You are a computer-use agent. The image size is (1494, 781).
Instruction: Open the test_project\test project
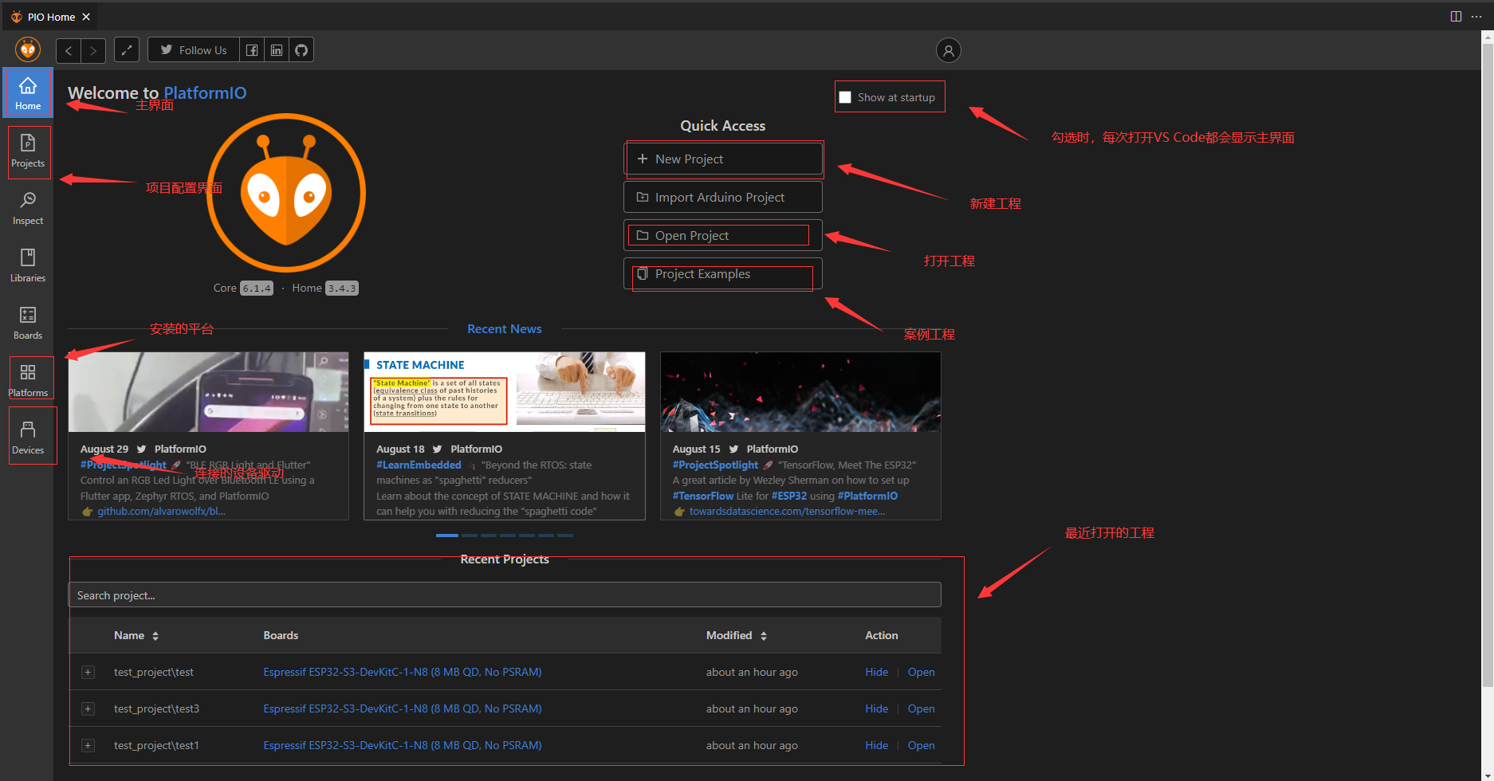coord(921,672)
